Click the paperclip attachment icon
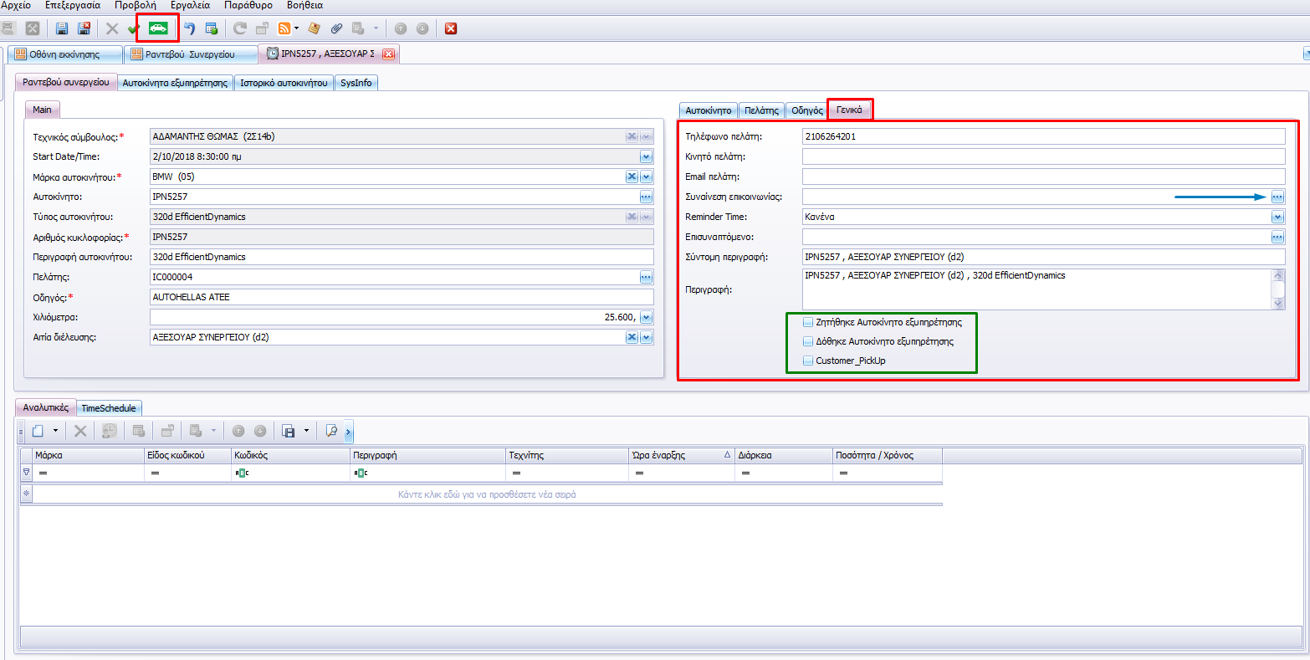The image size is (1310, 660). pos(336,28)
